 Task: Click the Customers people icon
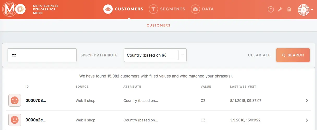[107, 9]
